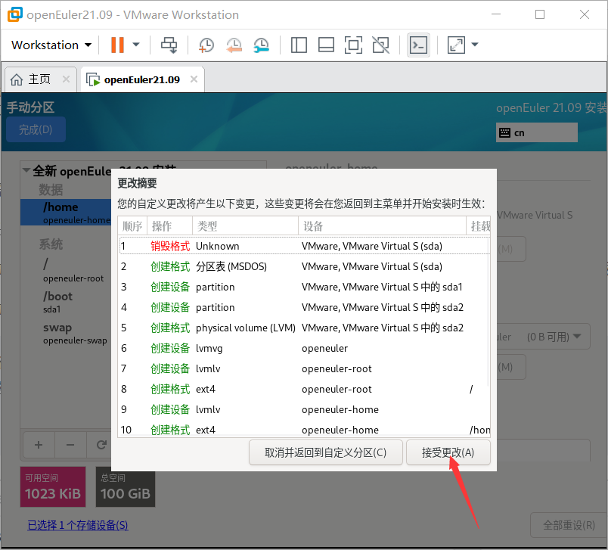The image size is (608, 550).
Task: Send Ctrl+Alt+Del to the VM
Action: point(169,45)
